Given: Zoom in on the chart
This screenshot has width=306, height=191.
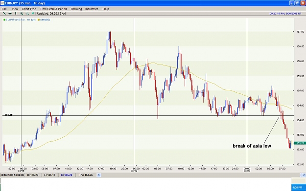Looking at the screenshot, I should 22,14.
